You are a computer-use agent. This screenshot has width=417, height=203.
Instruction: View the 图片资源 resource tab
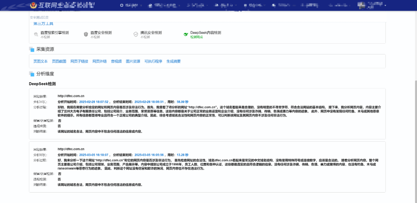point(133,61)
